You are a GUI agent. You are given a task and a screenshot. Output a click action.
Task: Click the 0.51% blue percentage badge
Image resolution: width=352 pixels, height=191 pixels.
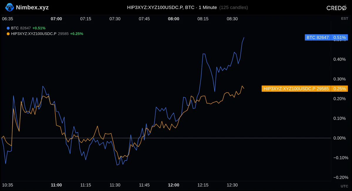click(339, 38)
